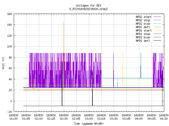Image resolution: width=169 pixels, height=126 pixels.
Task: Click the y-axis tick label 140
Action: (x=10, y=25)
